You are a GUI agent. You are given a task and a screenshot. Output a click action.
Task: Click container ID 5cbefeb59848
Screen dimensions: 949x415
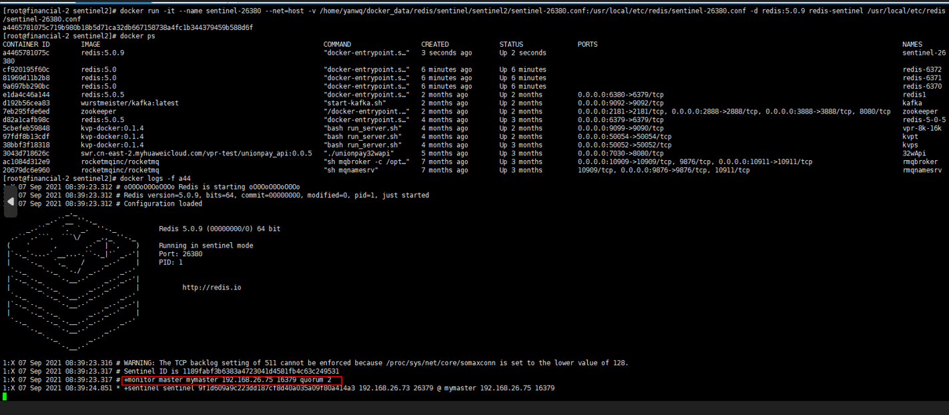(26, 128)
